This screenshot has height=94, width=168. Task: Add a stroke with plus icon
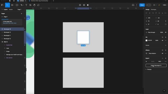(166, 45)
